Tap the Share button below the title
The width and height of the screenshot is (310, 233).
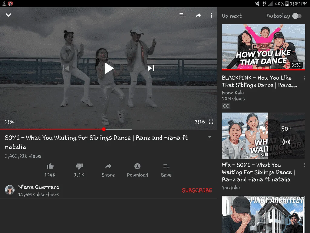(x=108, y=170)
